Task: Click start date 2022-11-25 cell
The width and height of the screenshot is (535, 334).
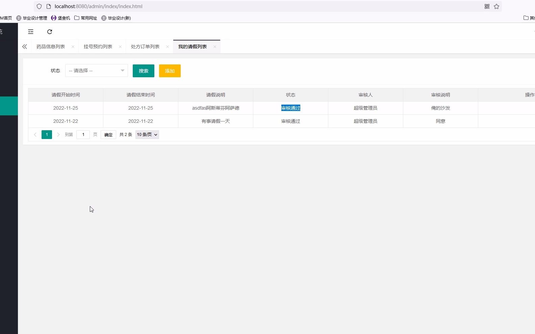Action: point(66,108)
